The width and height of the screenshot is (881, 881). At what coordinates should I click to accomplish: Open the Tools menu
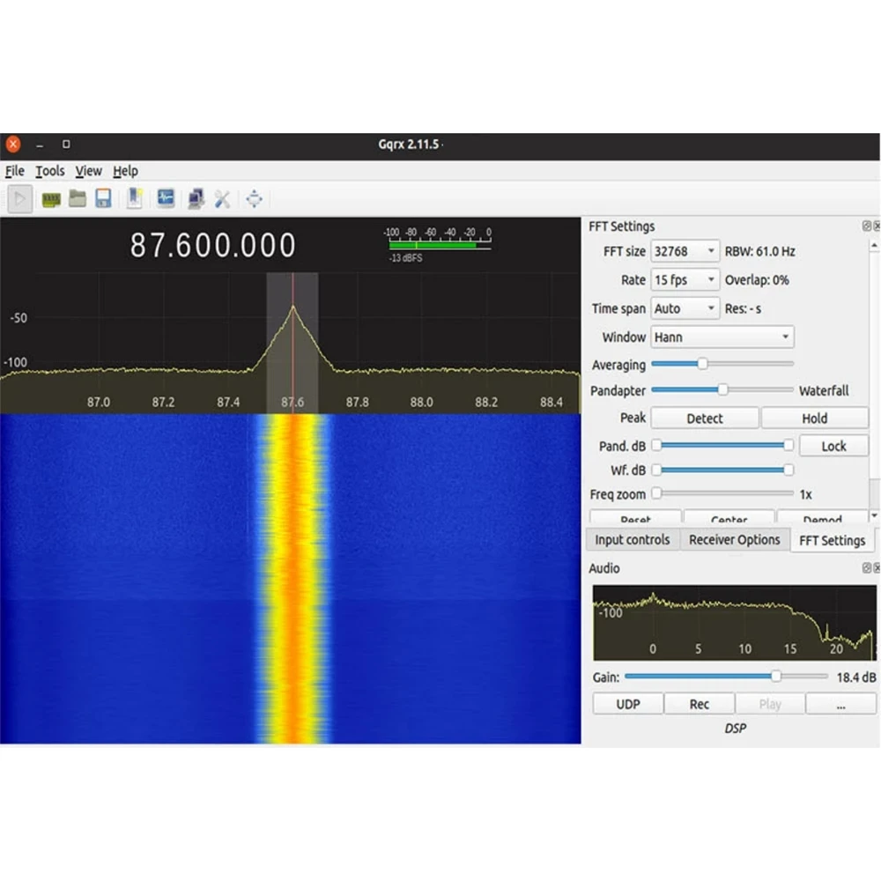[x=50, y=171]
